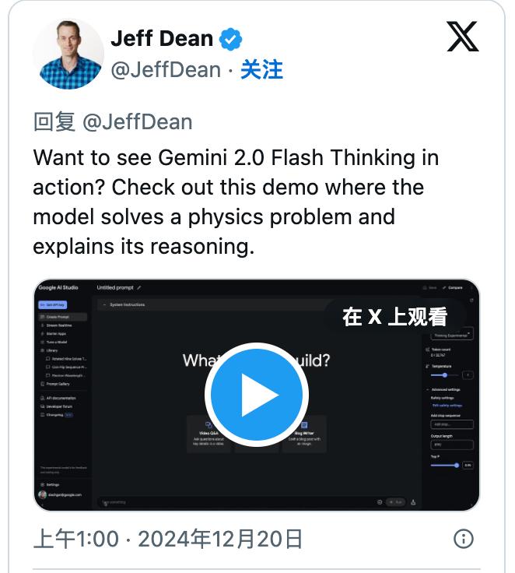Viewport: 515px width, 573px height.
Task: Click the Get API key button
Action: 53,304
